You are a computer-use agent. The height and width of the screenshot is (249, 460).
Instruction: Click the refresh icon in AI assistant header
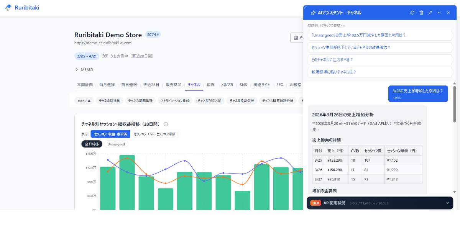pyautogui.click(x=412, y=13)
